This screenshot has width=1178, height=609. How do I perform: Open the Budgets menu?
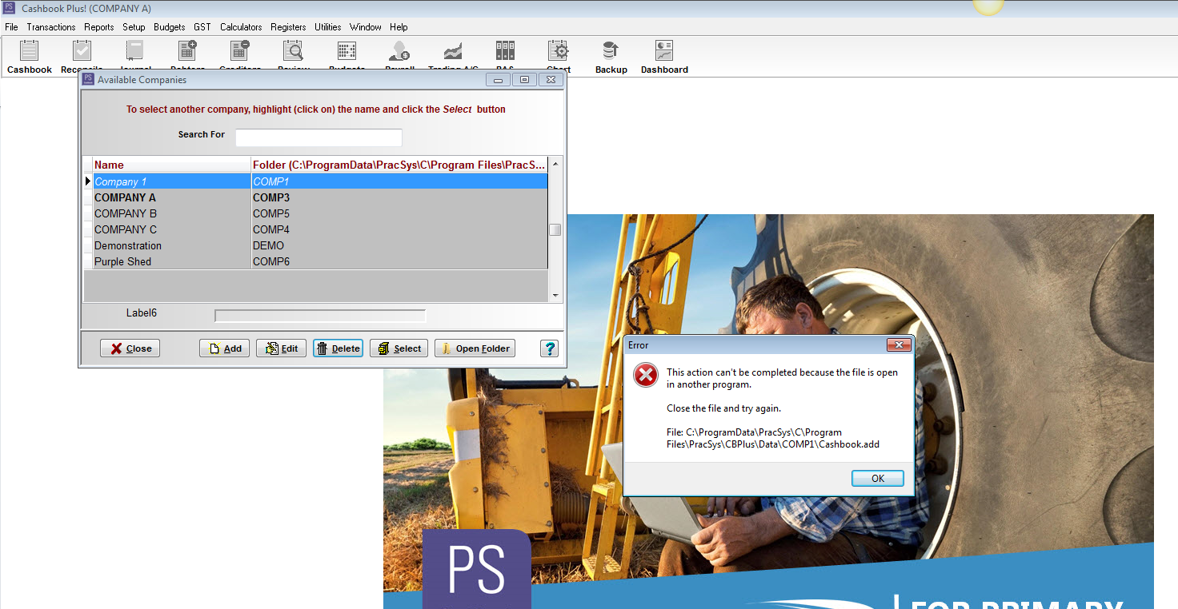pyautogui.click(x=170, y=27)
